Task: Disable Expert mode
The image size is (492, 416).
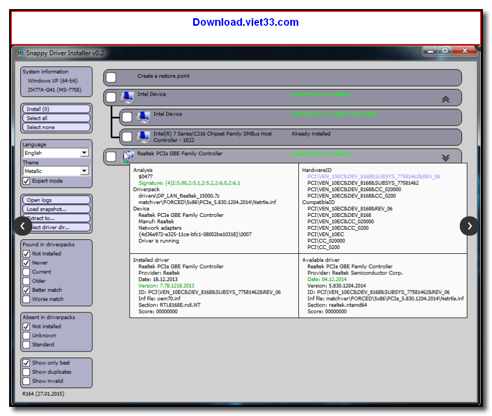Action: point(26,181)
